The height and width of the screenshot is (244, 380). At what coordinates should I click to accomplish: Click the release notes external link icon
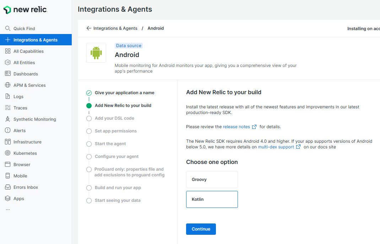tap(254, 127)
